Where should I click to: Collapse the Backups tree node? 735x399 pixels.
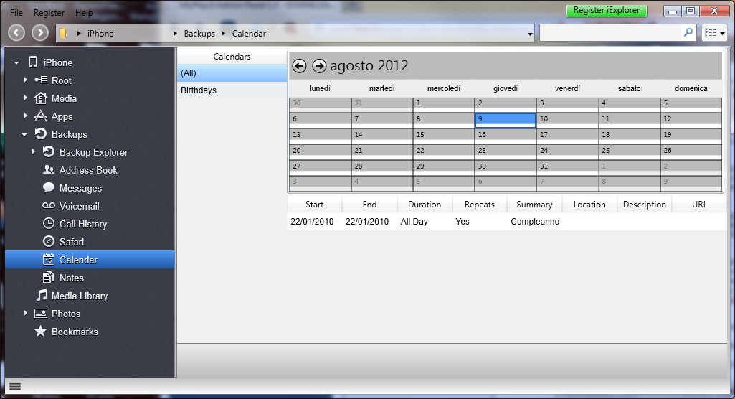tap(25, 134)
